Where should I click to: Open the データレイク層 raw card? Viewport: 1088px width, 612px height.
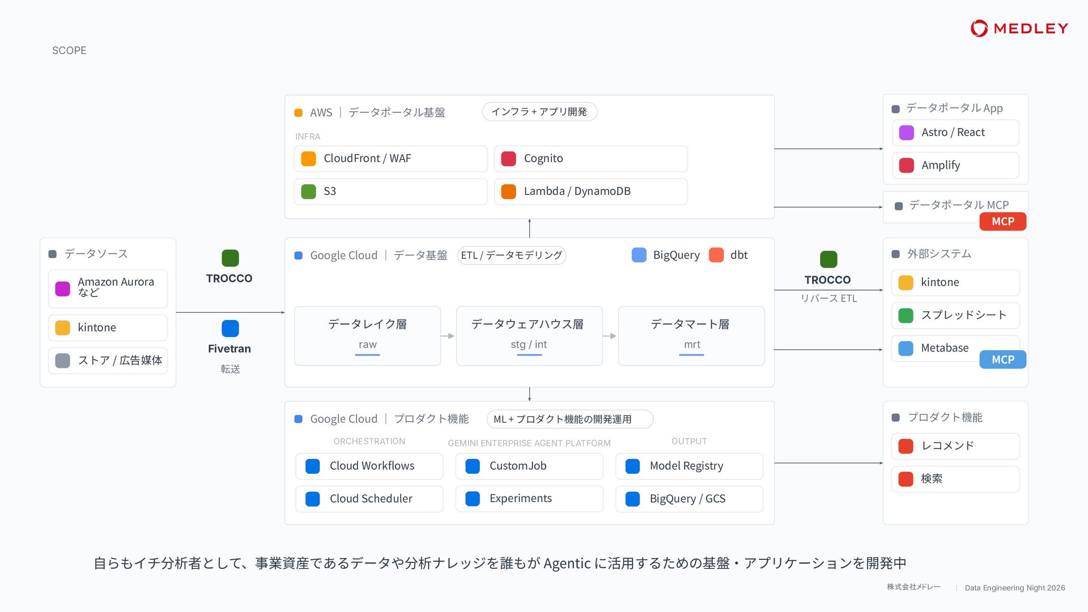tap(367, 336)
